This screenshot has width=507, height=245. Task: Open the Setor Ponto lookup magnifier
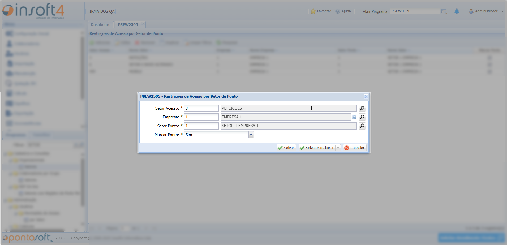click(362, 126)
